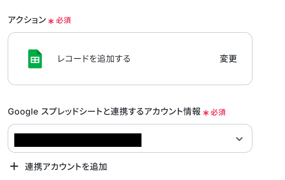Open the Google スプレッドシート account selection box
The height and width of the screenshot is (180, 285).
tap(130, 138)
